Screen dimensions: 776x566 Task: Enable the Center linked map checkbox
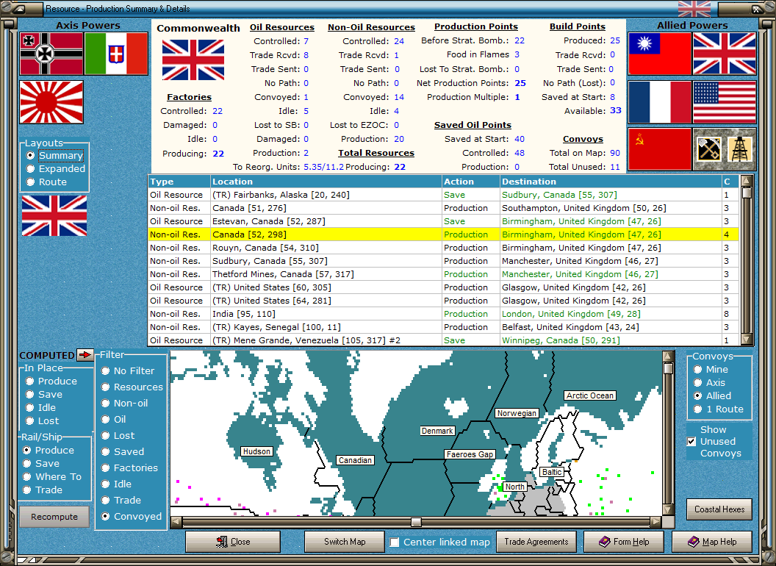click(x=395, y=542)
